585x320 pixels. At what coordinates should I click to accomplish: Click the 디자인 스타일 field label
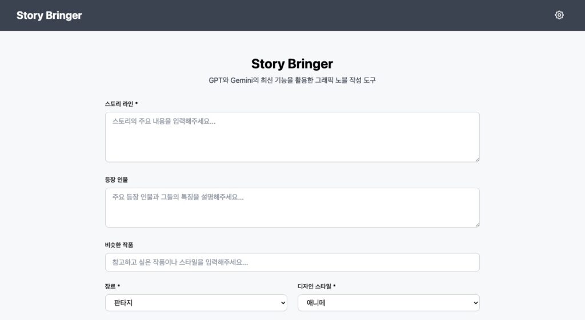point(316,286)
